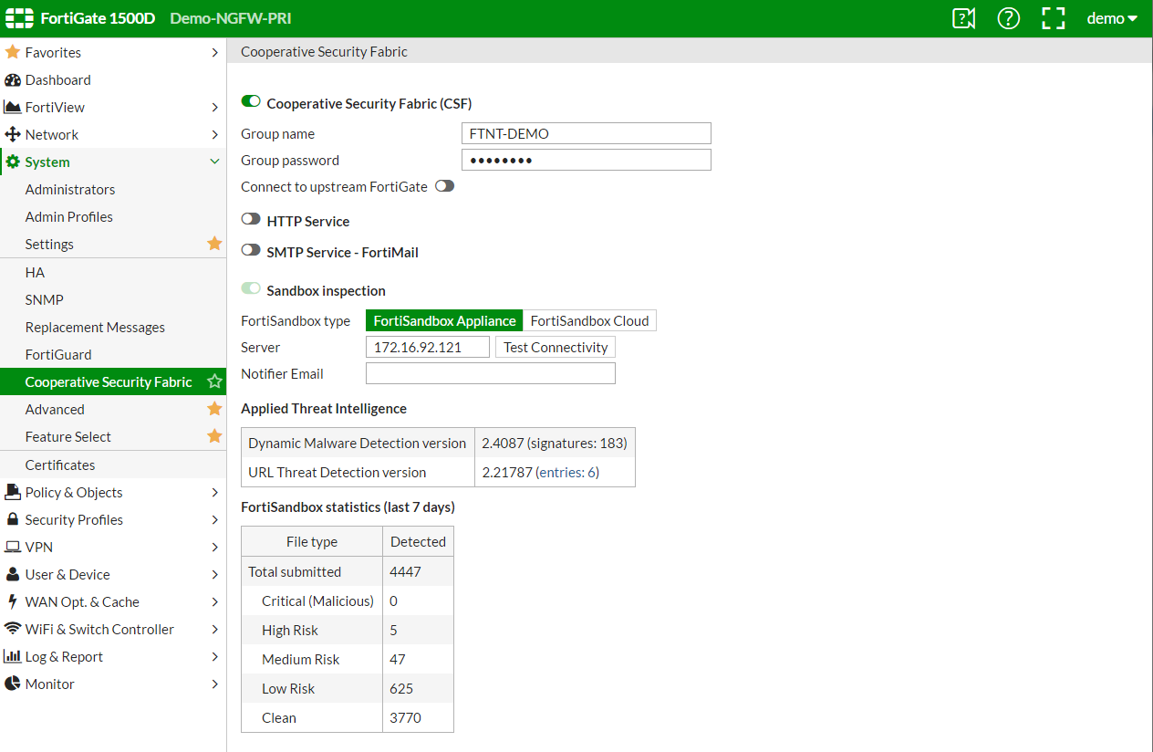Viewport: 1153px width, 752px height.
Task: Click the Demo-NGFW-PRI hostname
Action: (231, 18)
